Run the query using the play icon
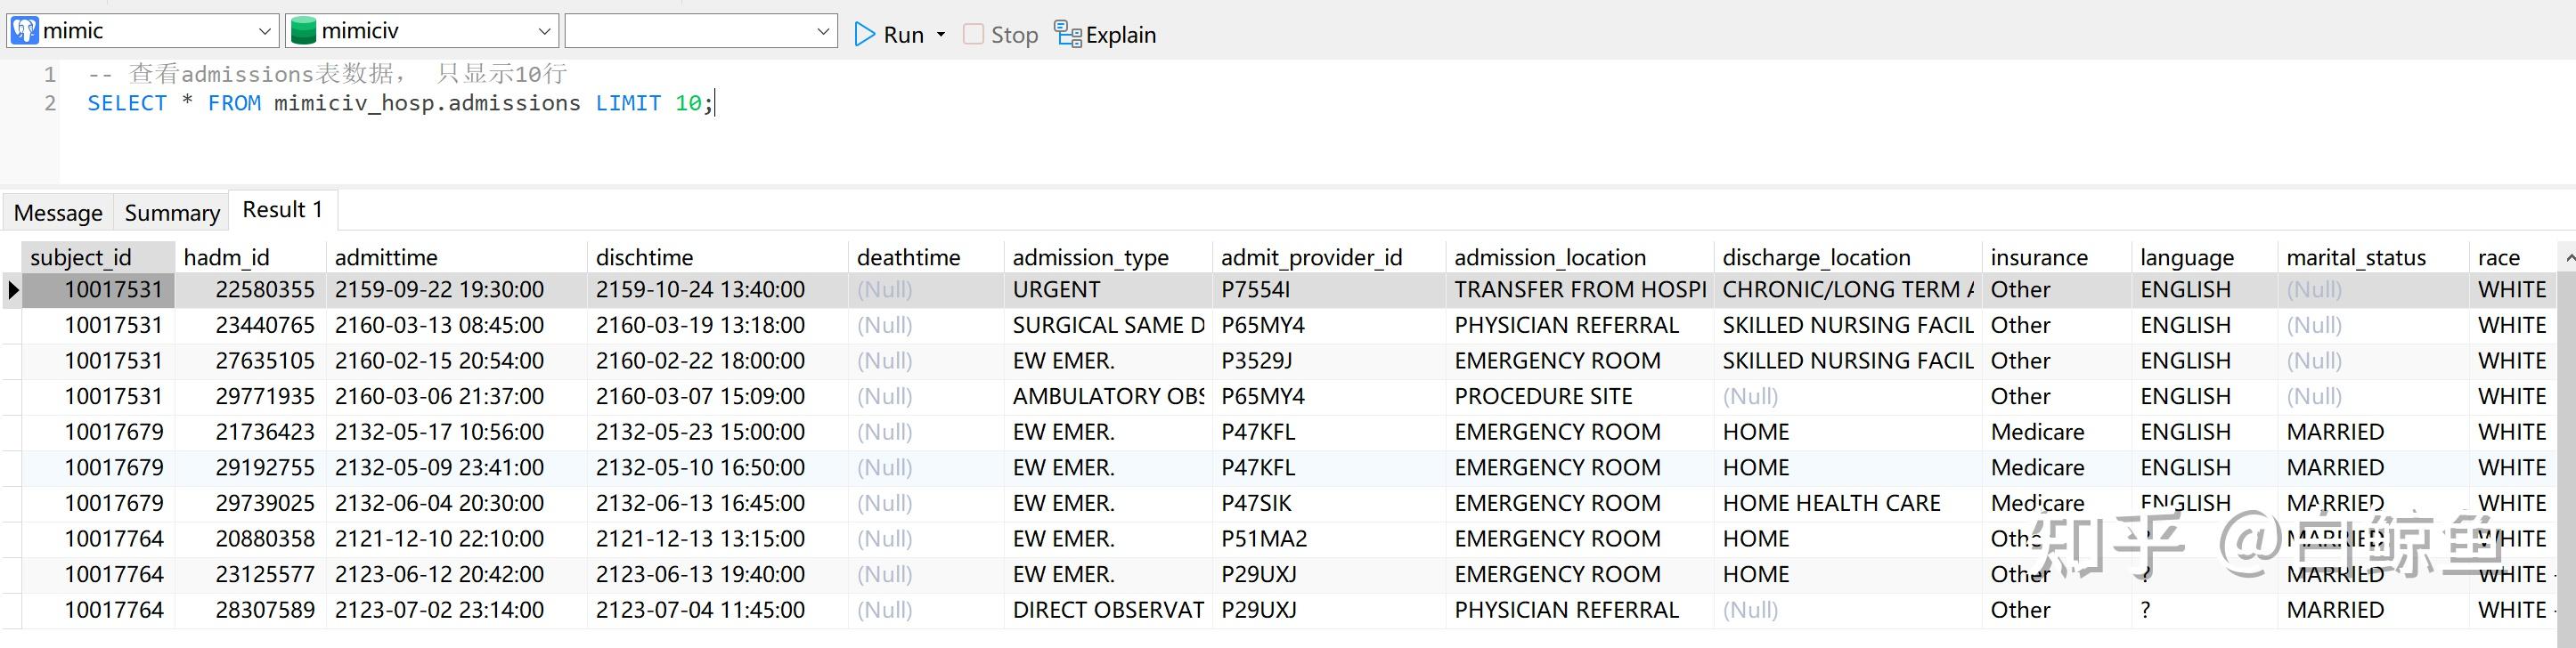Image resolution: width=2576 pixels, height=648 pixels. (863, 34)
